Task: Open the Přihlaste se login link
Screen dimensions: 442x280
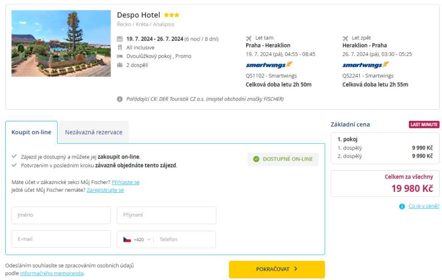Action: [125, 182]
